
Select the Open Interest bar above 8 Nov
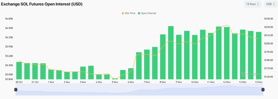(163, 57)
